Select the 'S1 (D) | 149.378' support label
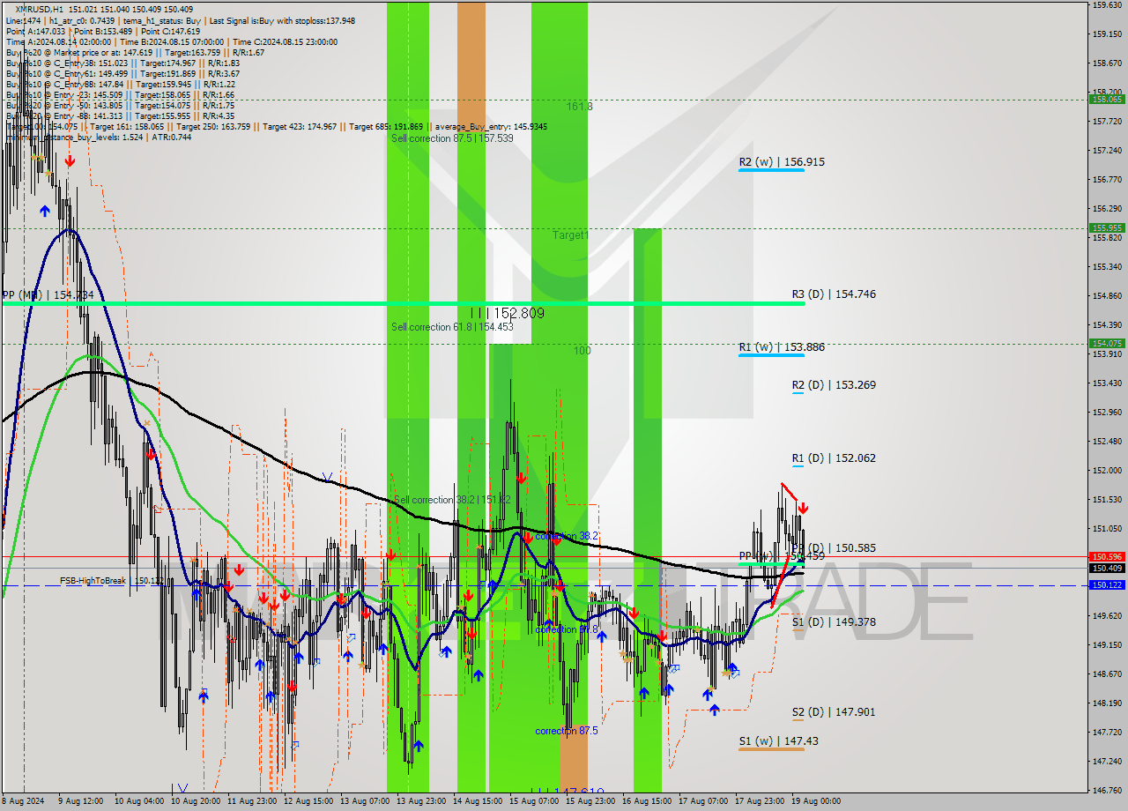This screenshot has height=811, width=1128. point(834,622)
